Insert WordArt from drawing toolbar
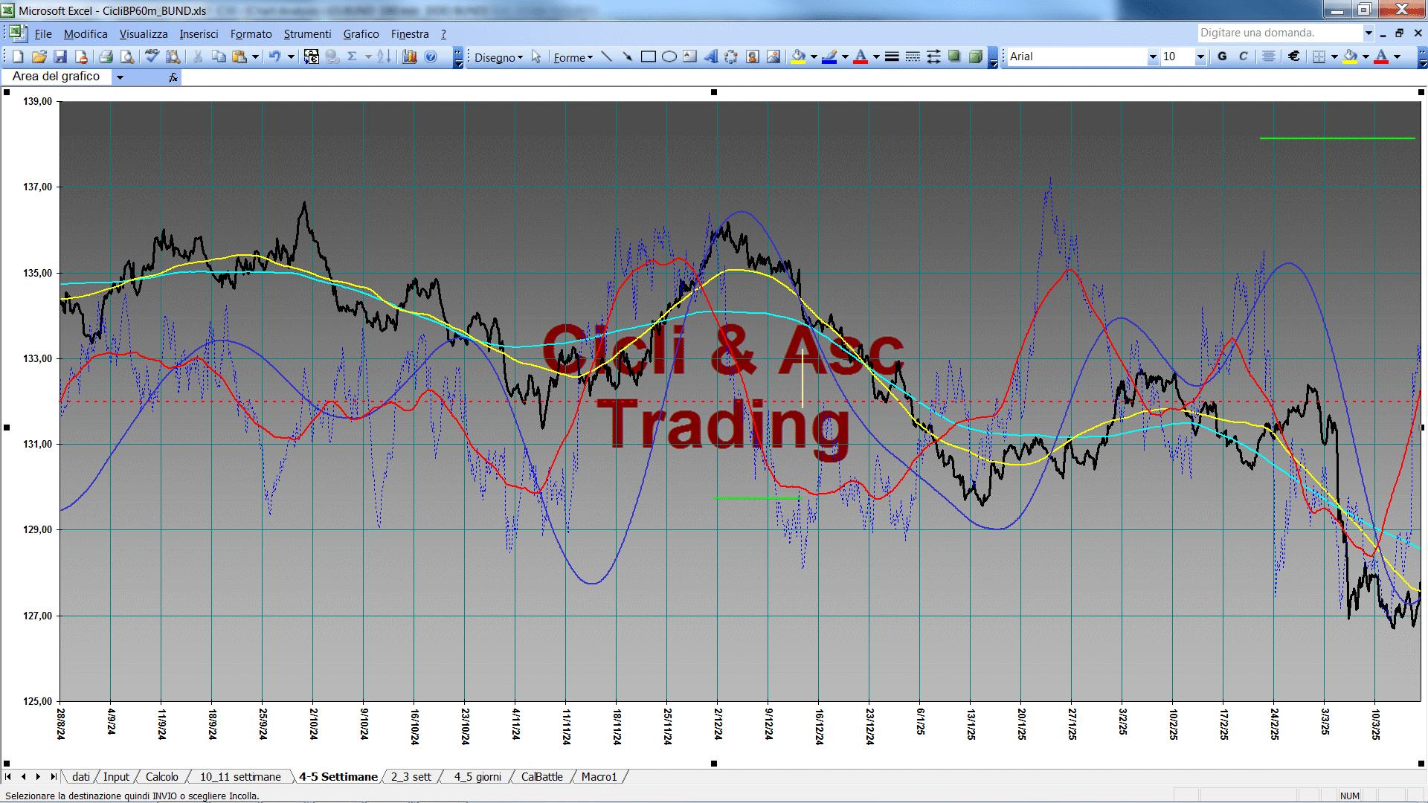This screenshot has width=1428, height=803. click(x=710, y=57)
